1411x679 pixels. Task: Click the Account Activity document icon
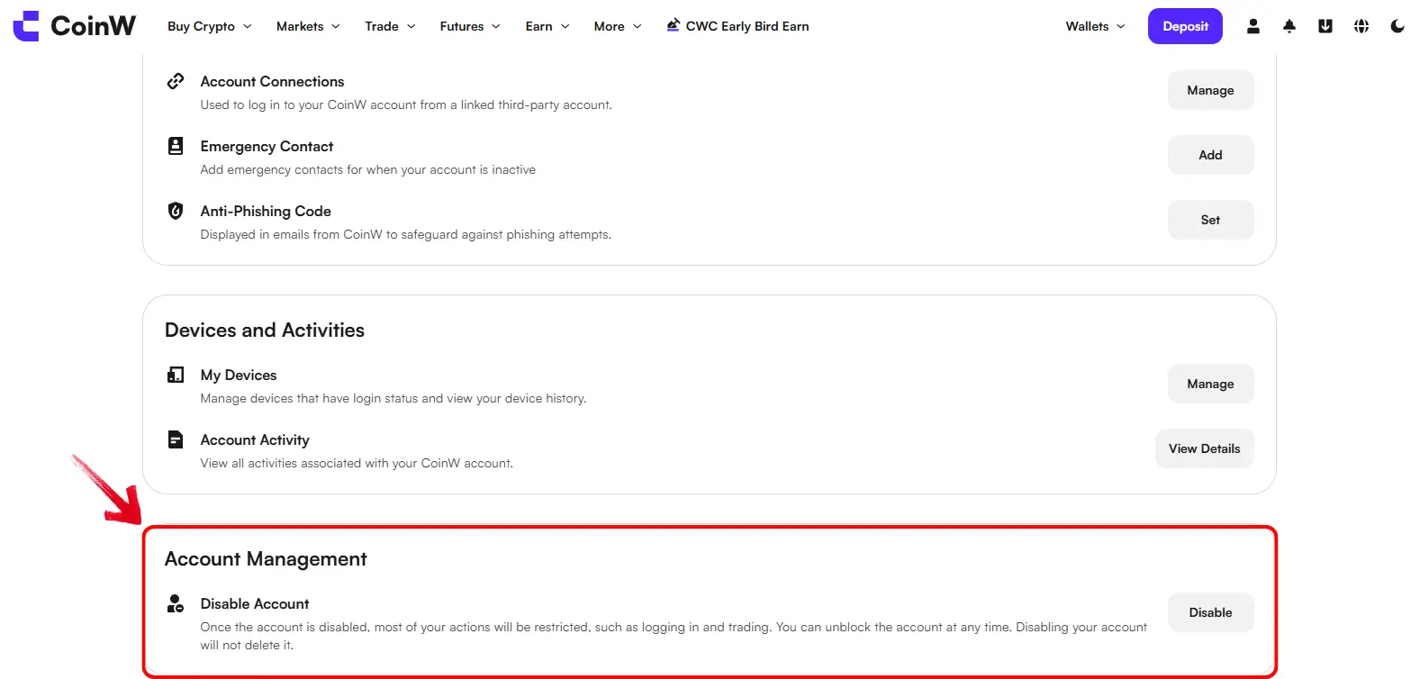[x=176, y=439]
